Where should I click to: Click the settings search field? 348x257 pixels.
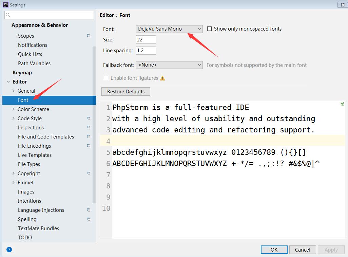point(49,15)
